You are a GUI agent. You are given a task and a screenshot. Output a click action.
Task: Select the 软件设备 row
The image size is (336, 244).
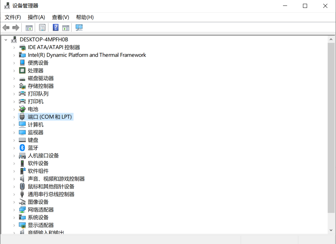pyautogui.click(x=38, y=163)
